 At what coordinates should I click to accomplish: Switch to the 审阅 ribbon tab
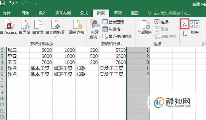118,13
